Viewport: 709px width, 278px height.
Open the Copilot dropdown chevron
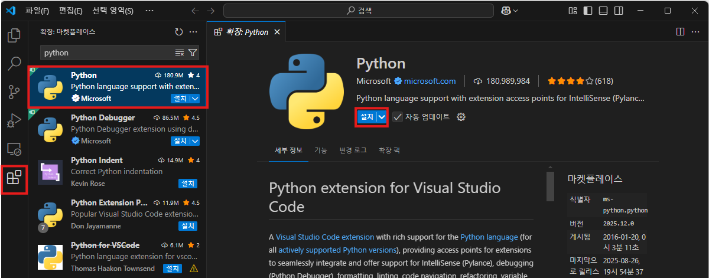516,11
